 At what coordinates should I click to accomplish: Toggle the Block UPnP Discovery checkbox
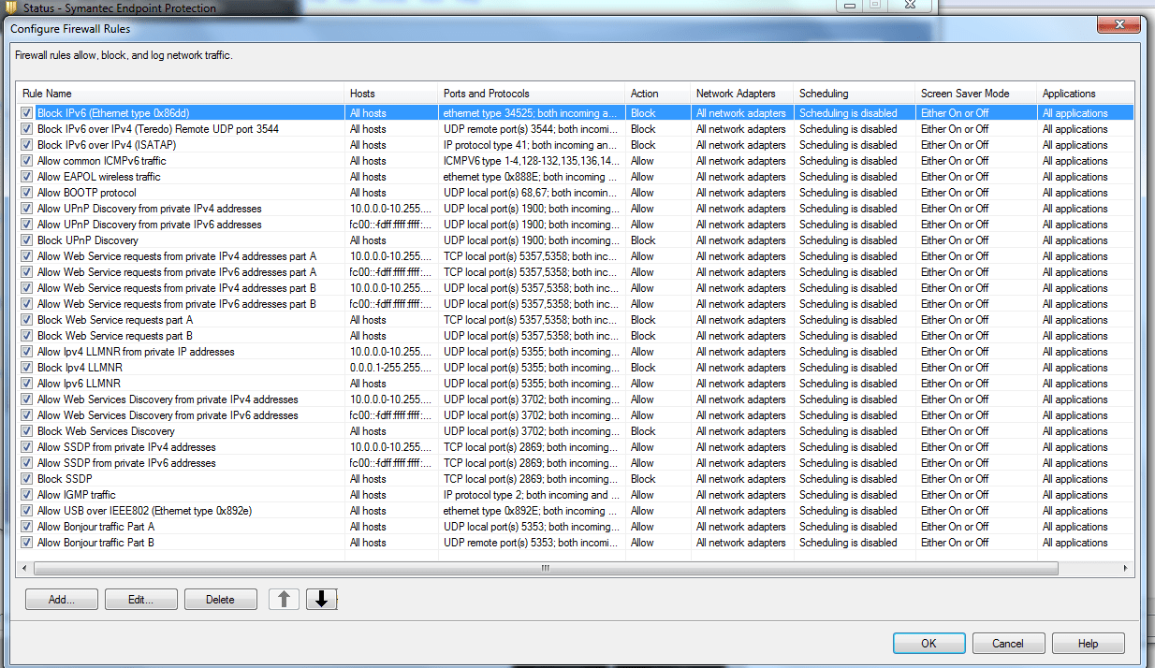click(x=25, y=240)
